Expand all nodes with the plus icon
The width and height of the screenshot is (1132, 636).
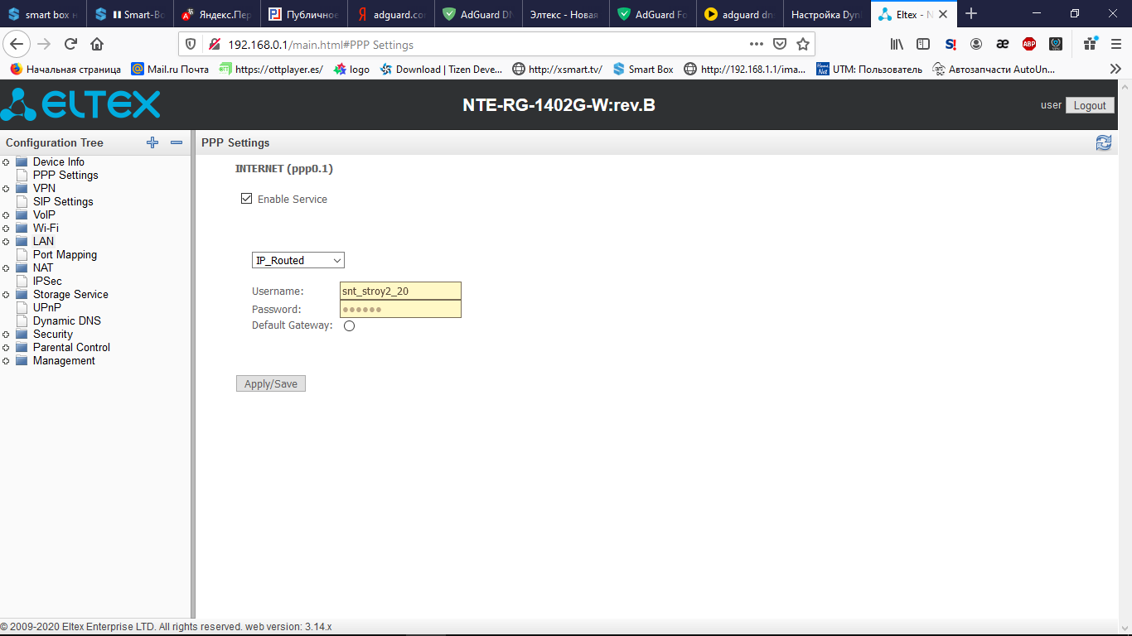point(152,142)
